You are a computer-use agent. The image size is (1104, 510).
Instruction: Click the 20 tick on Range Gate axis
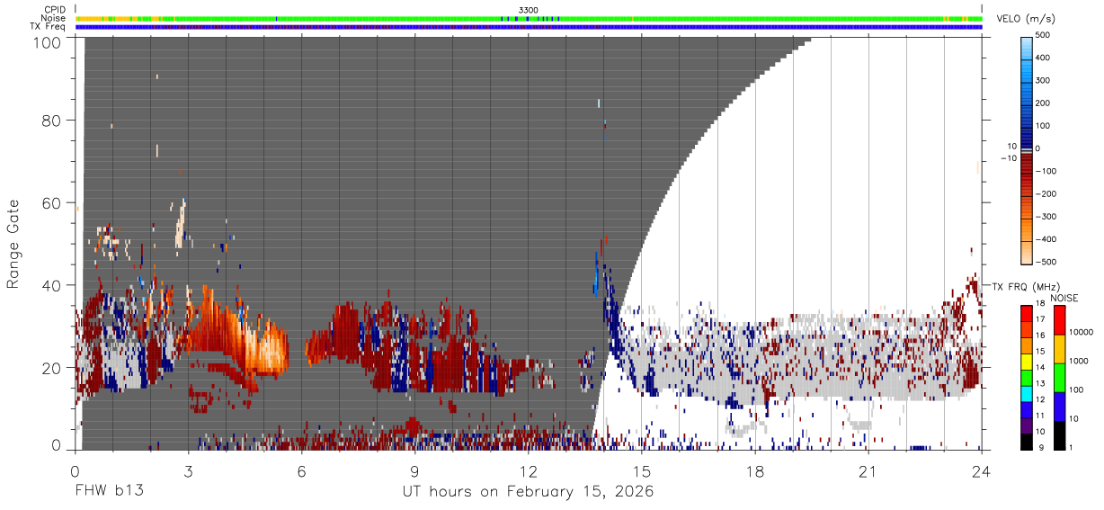[52, 368]
